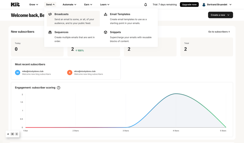Click alice's orange A avatar
This screenshot has width=244, height=143.
coord(70,72)
